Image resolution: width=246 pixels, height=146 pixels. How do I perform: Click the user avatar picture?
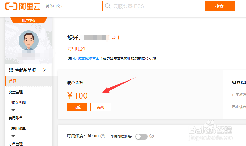(x=29, y=40)
